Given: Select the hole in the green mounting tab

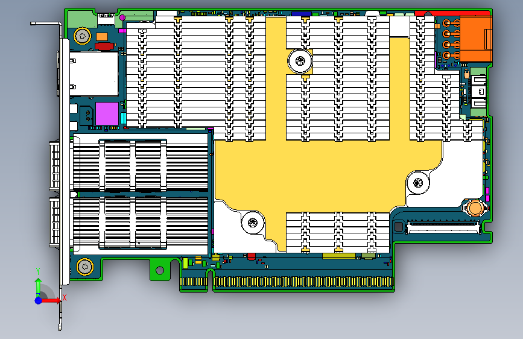Looking at the screenshot, I should [x=160, y=270].
